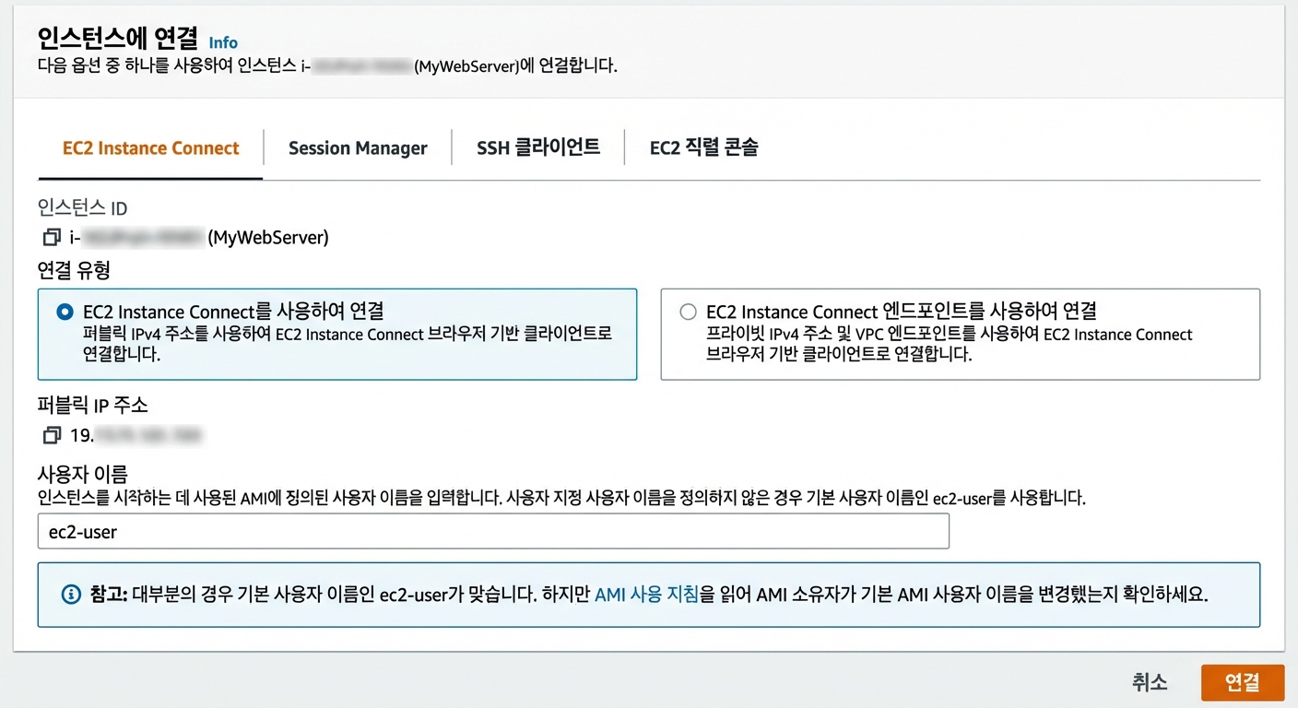1298x708 pixels.
Task: Switch to the EC2 직렬 콘솔 tab
Action: [704, 147]
